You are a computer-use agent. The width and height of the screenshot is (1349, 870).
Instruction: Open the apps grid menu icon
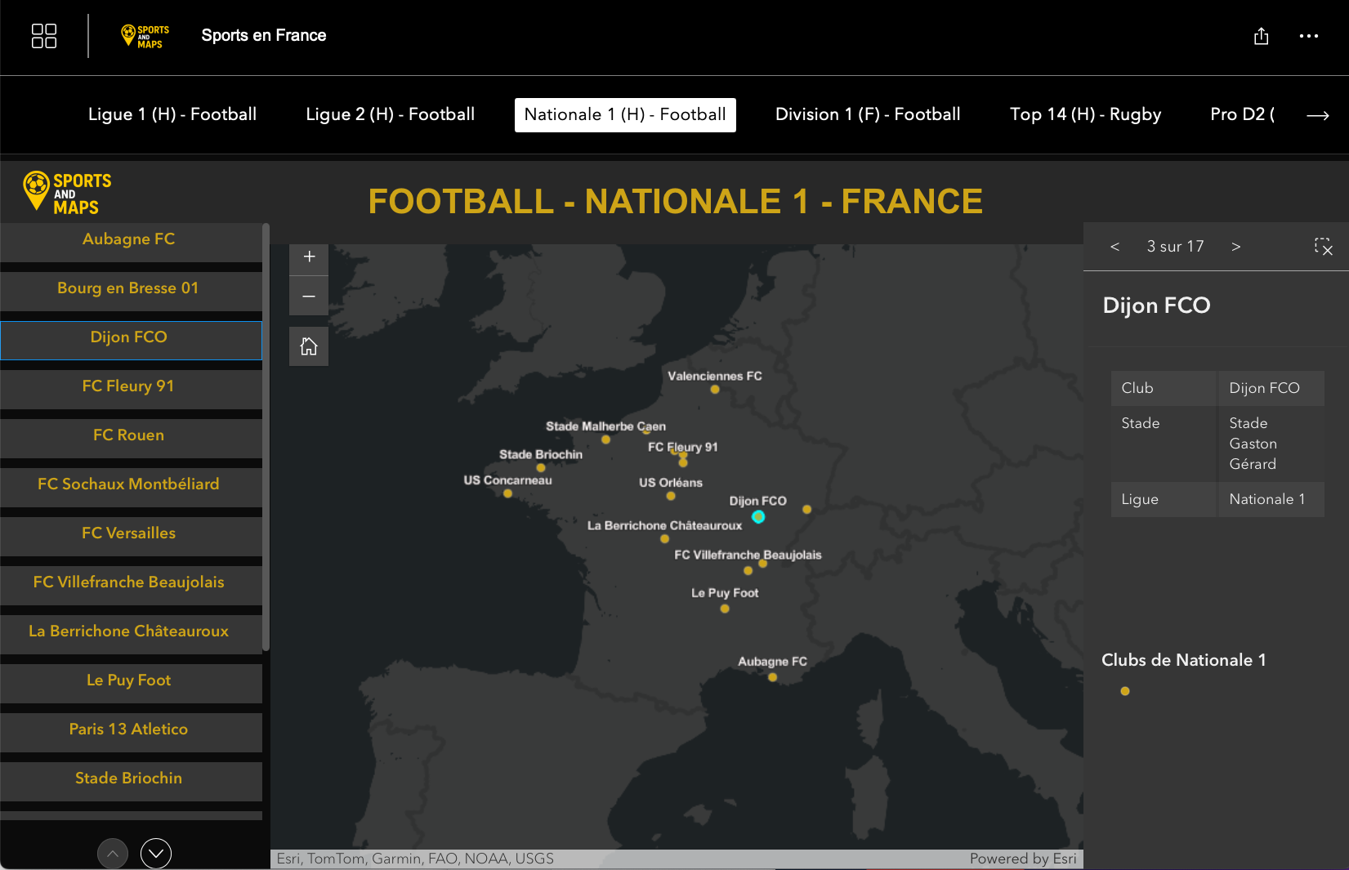point(44,36)
